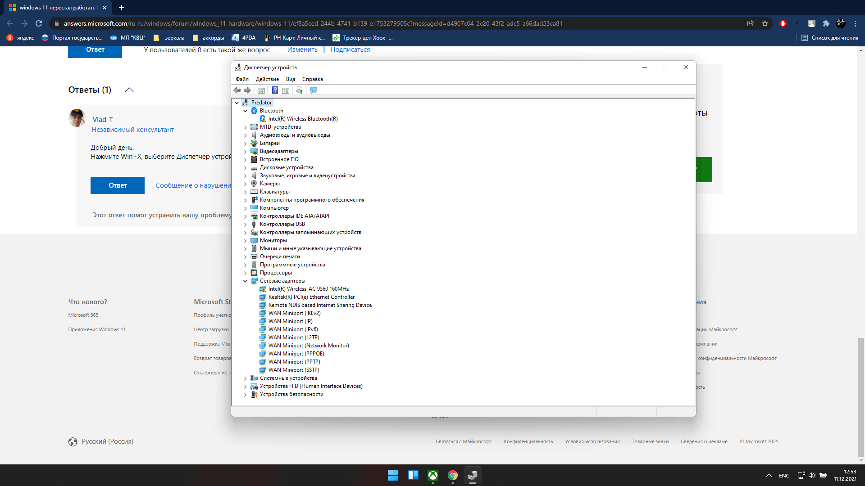Viewport: 865px width, 486px height.
Task: Expand the Мониторы category
Action: 246,241
